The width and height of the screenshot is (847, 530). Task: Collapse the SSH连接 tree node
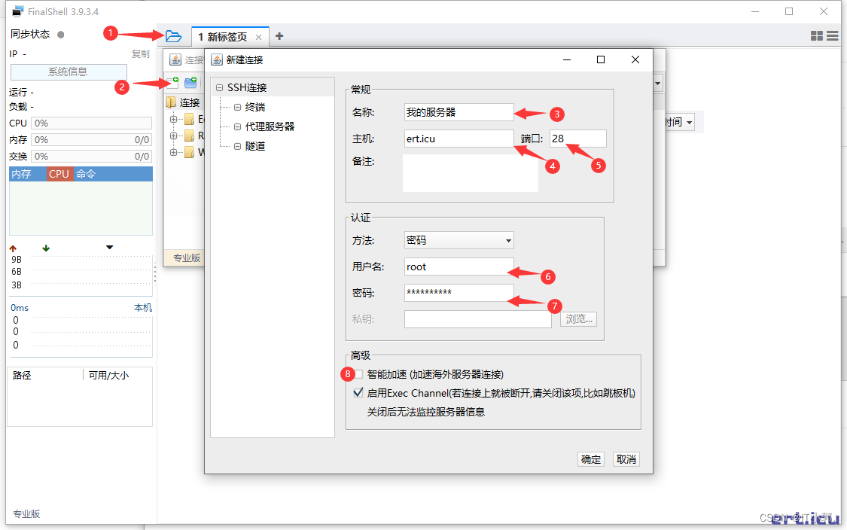(x=219, y=88)
